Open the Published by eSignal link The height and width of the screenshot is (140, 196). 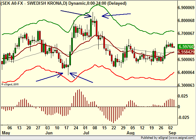(x=168, y=138)
